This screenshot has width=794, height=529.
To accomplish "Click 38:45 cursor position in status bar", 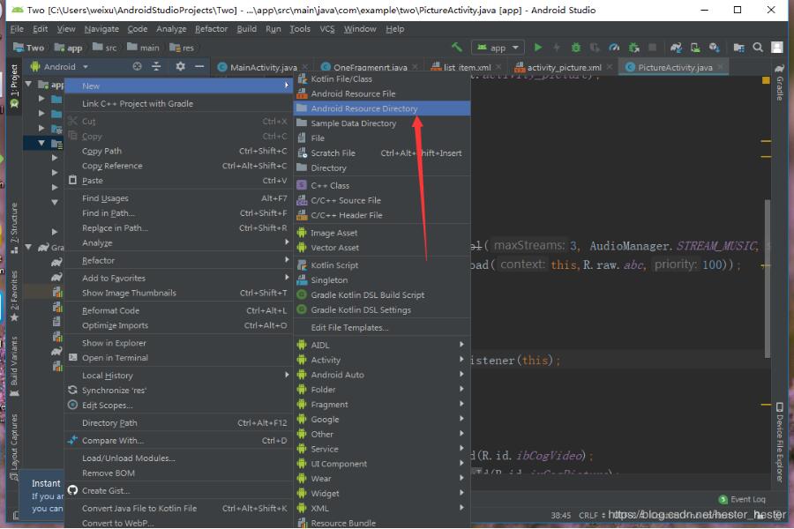I will pyautogui.click(x=560, y=515).
